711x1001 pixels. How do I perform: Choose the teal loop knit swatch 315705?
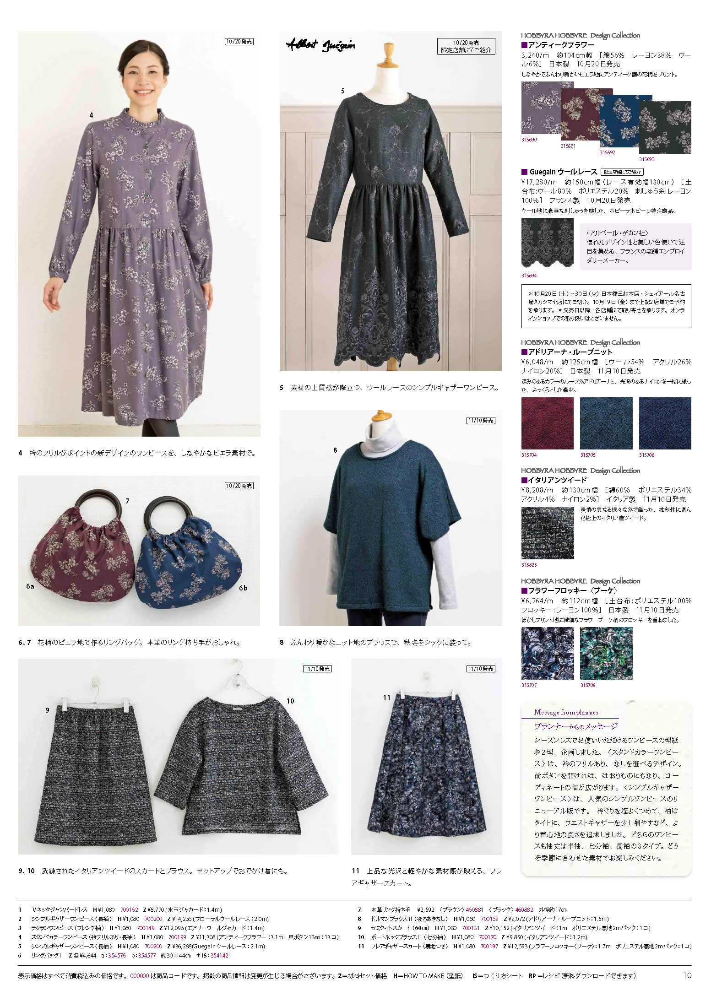coord(606,423)
